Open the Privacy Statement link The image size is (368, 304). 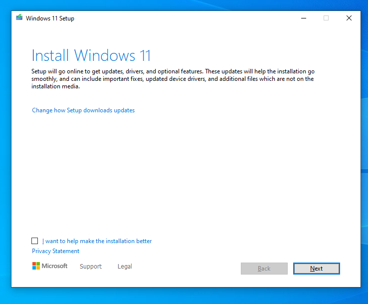(x=56, y=251)
